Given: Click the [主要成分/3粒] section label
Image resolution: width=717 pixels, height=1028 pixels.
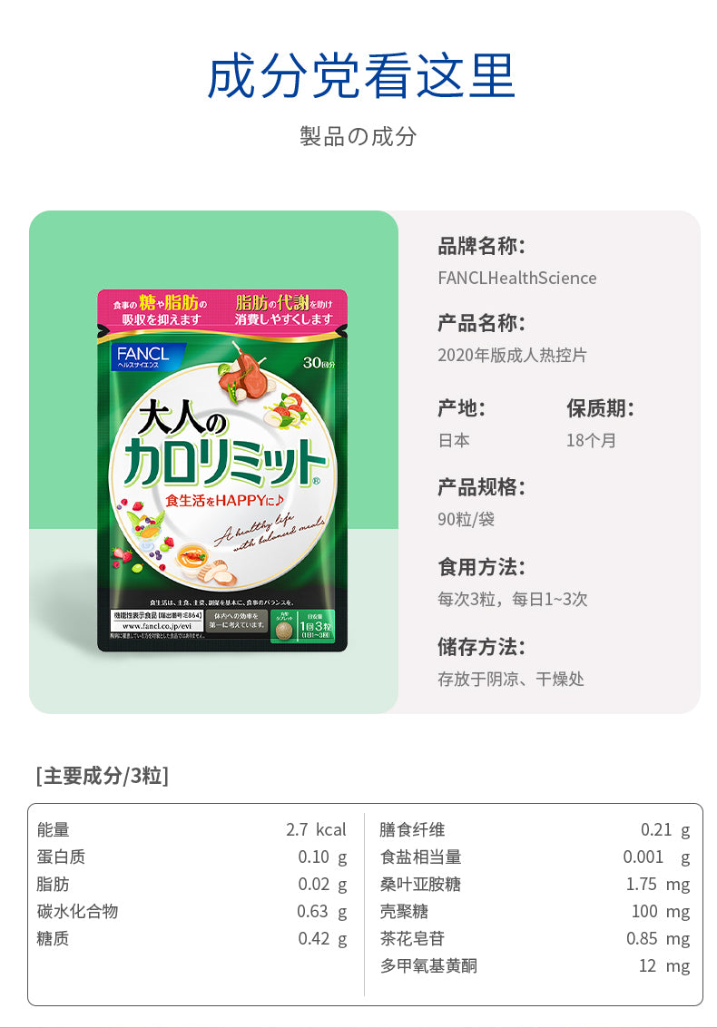Looking at the screenshot, I should [x=103, y=776].
